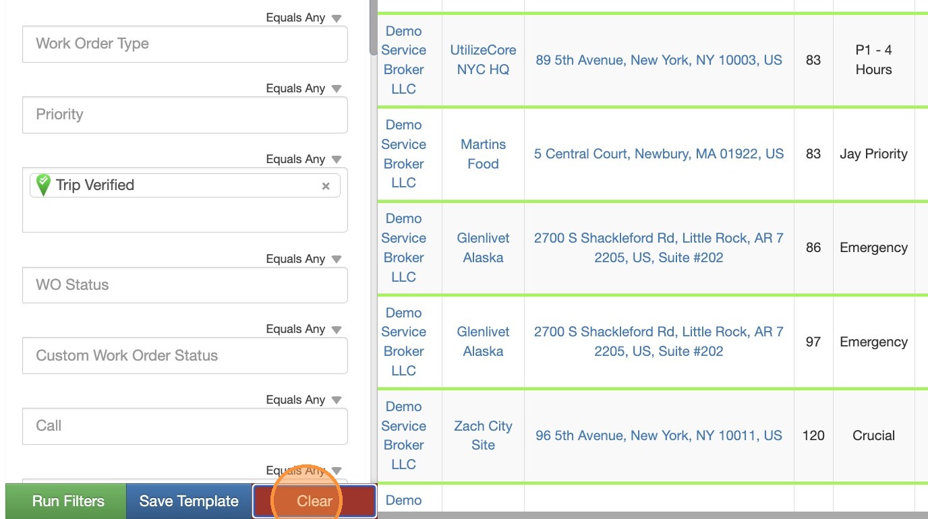Click the '83' cell in UtilizeCore NYC HQ row
Viewport: 928px width, 519px height.
point(813,60)
